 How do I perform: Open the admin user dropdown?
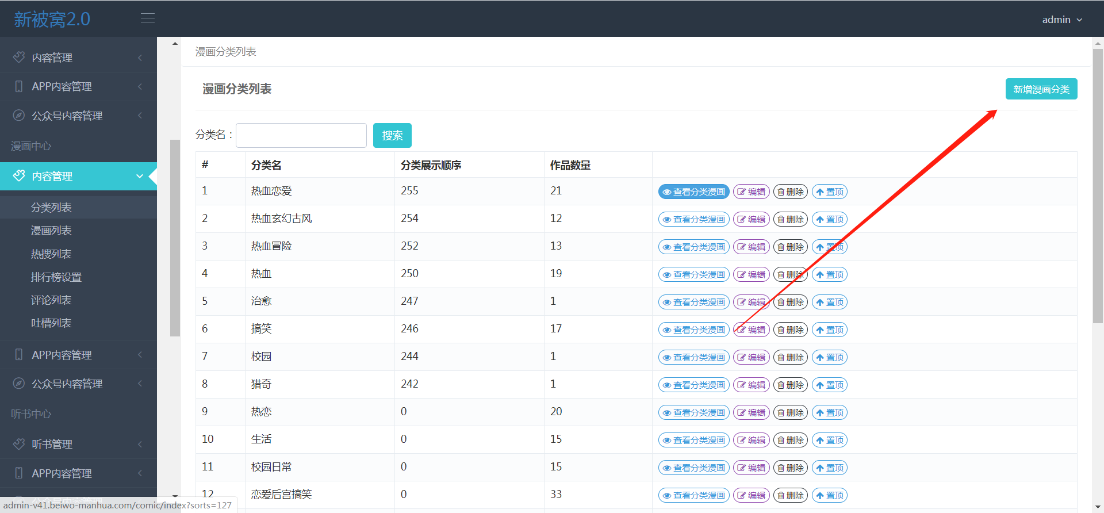(x=1061, y=20)
